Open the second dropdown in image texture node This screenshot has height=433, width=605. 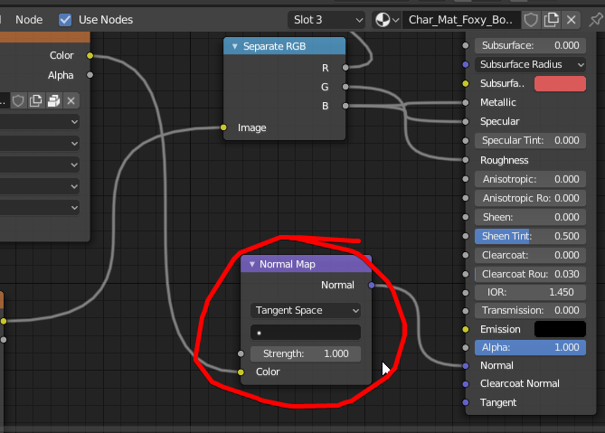(40, 144)
